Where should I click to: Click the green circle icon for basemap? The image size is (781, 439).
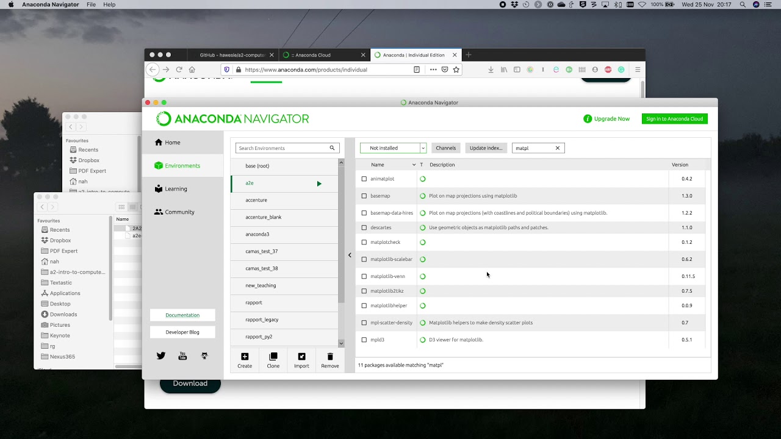[x=423, y=196]
